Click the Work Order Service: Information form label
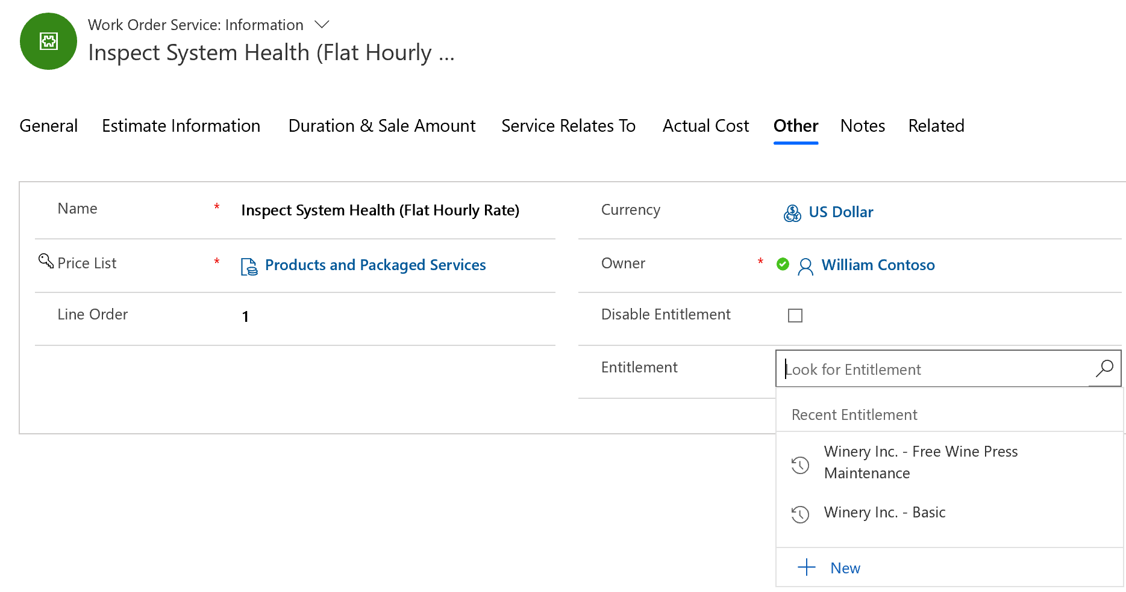 click(x=196, y=25)
